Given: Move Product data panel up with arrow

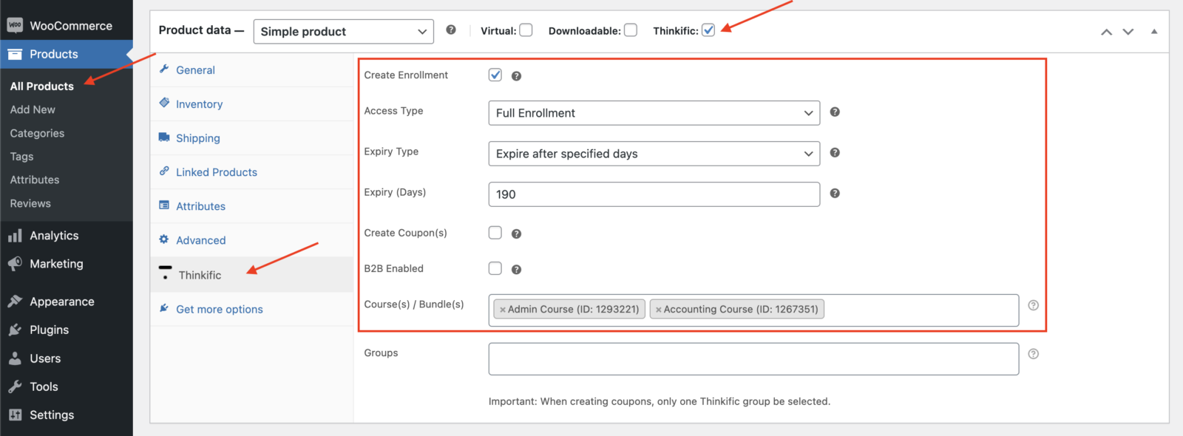Looking at the screenshot, I should click(1106, 32).
